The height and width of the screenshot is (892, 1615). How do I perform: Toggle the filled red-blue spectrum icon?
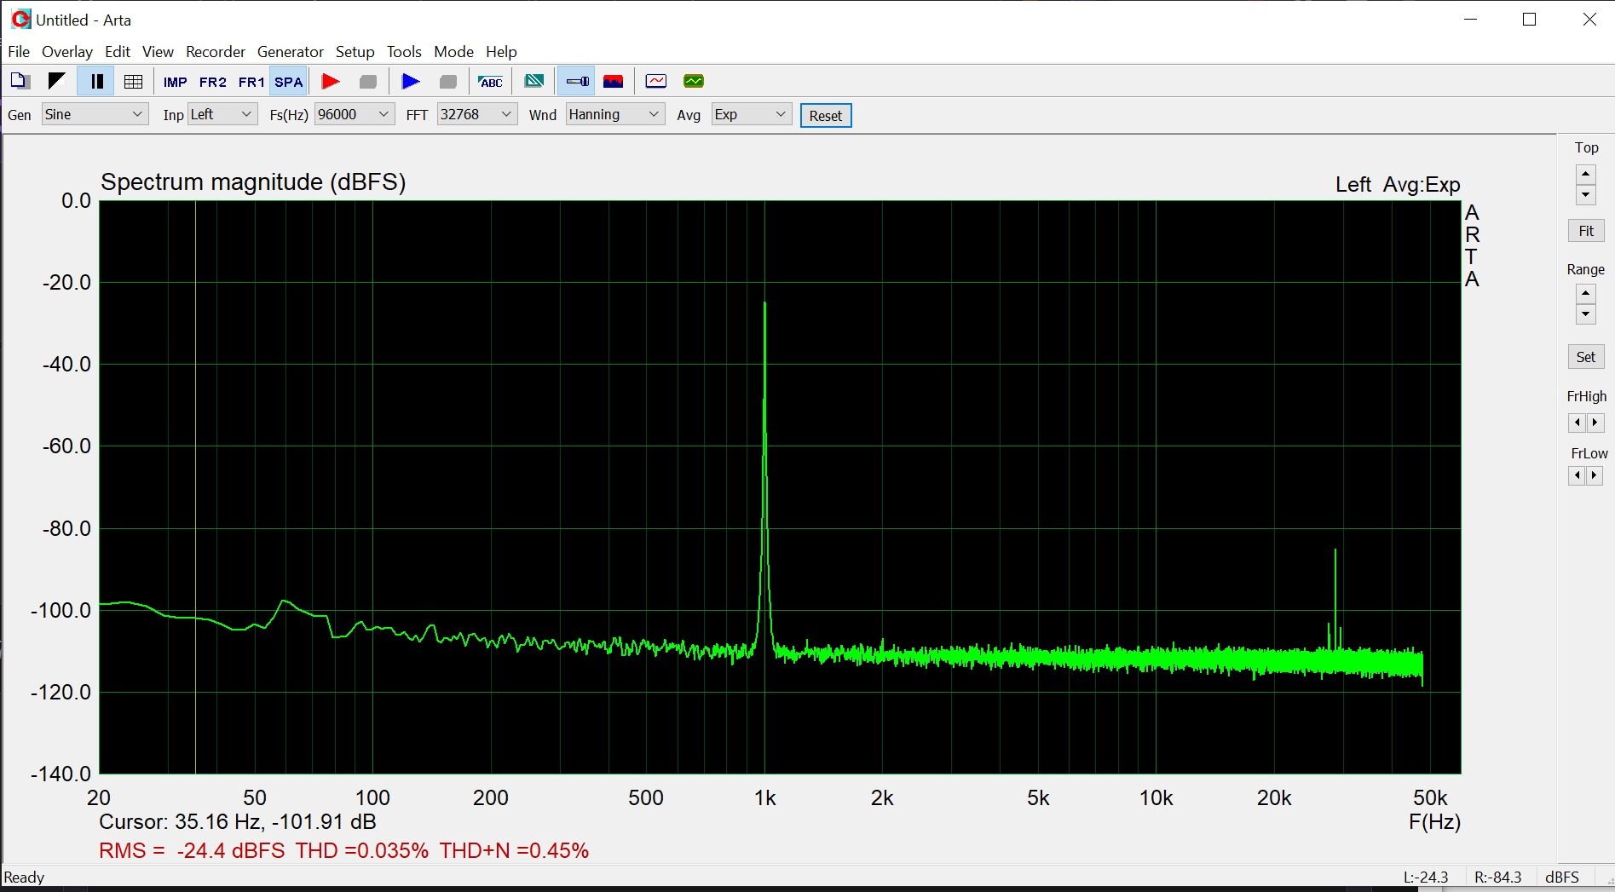614,82
